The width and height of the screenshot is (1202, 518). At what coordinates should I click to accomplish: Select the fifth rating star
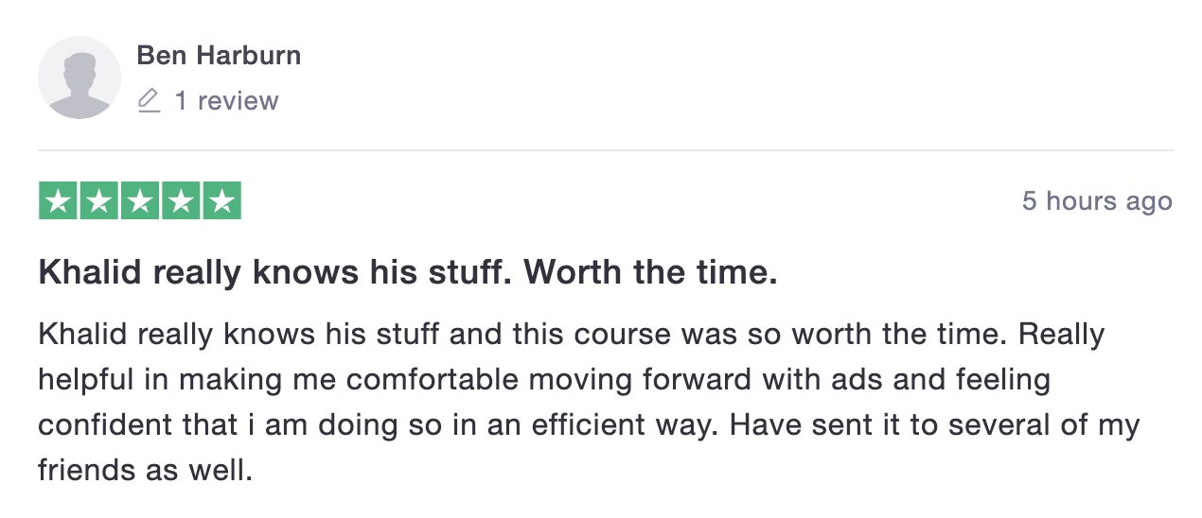click(x=221, y=200)
